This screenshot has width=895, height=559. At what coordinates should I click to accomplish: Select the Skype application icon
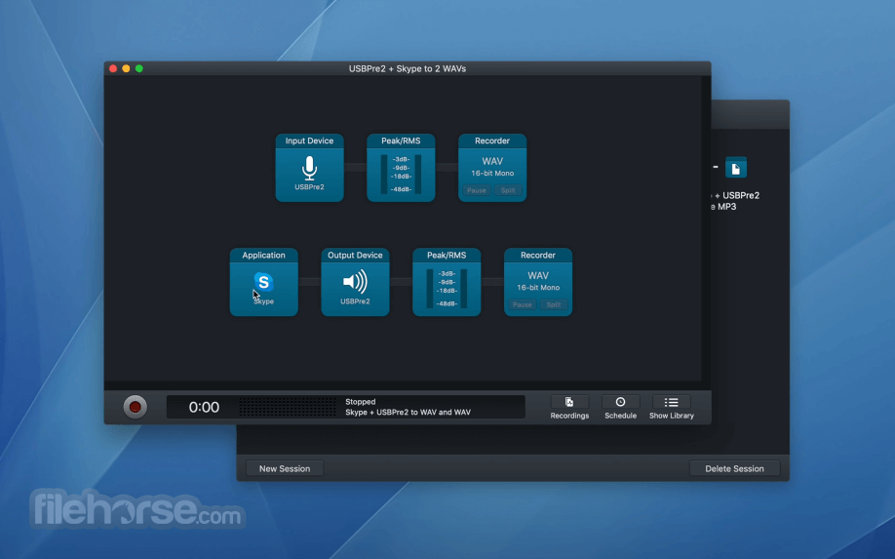[x=263, y=282]
